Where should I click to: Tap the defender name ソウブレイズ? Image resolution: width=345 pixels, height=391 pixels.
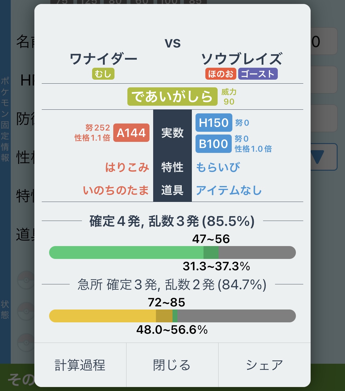[x=242, y=59]
